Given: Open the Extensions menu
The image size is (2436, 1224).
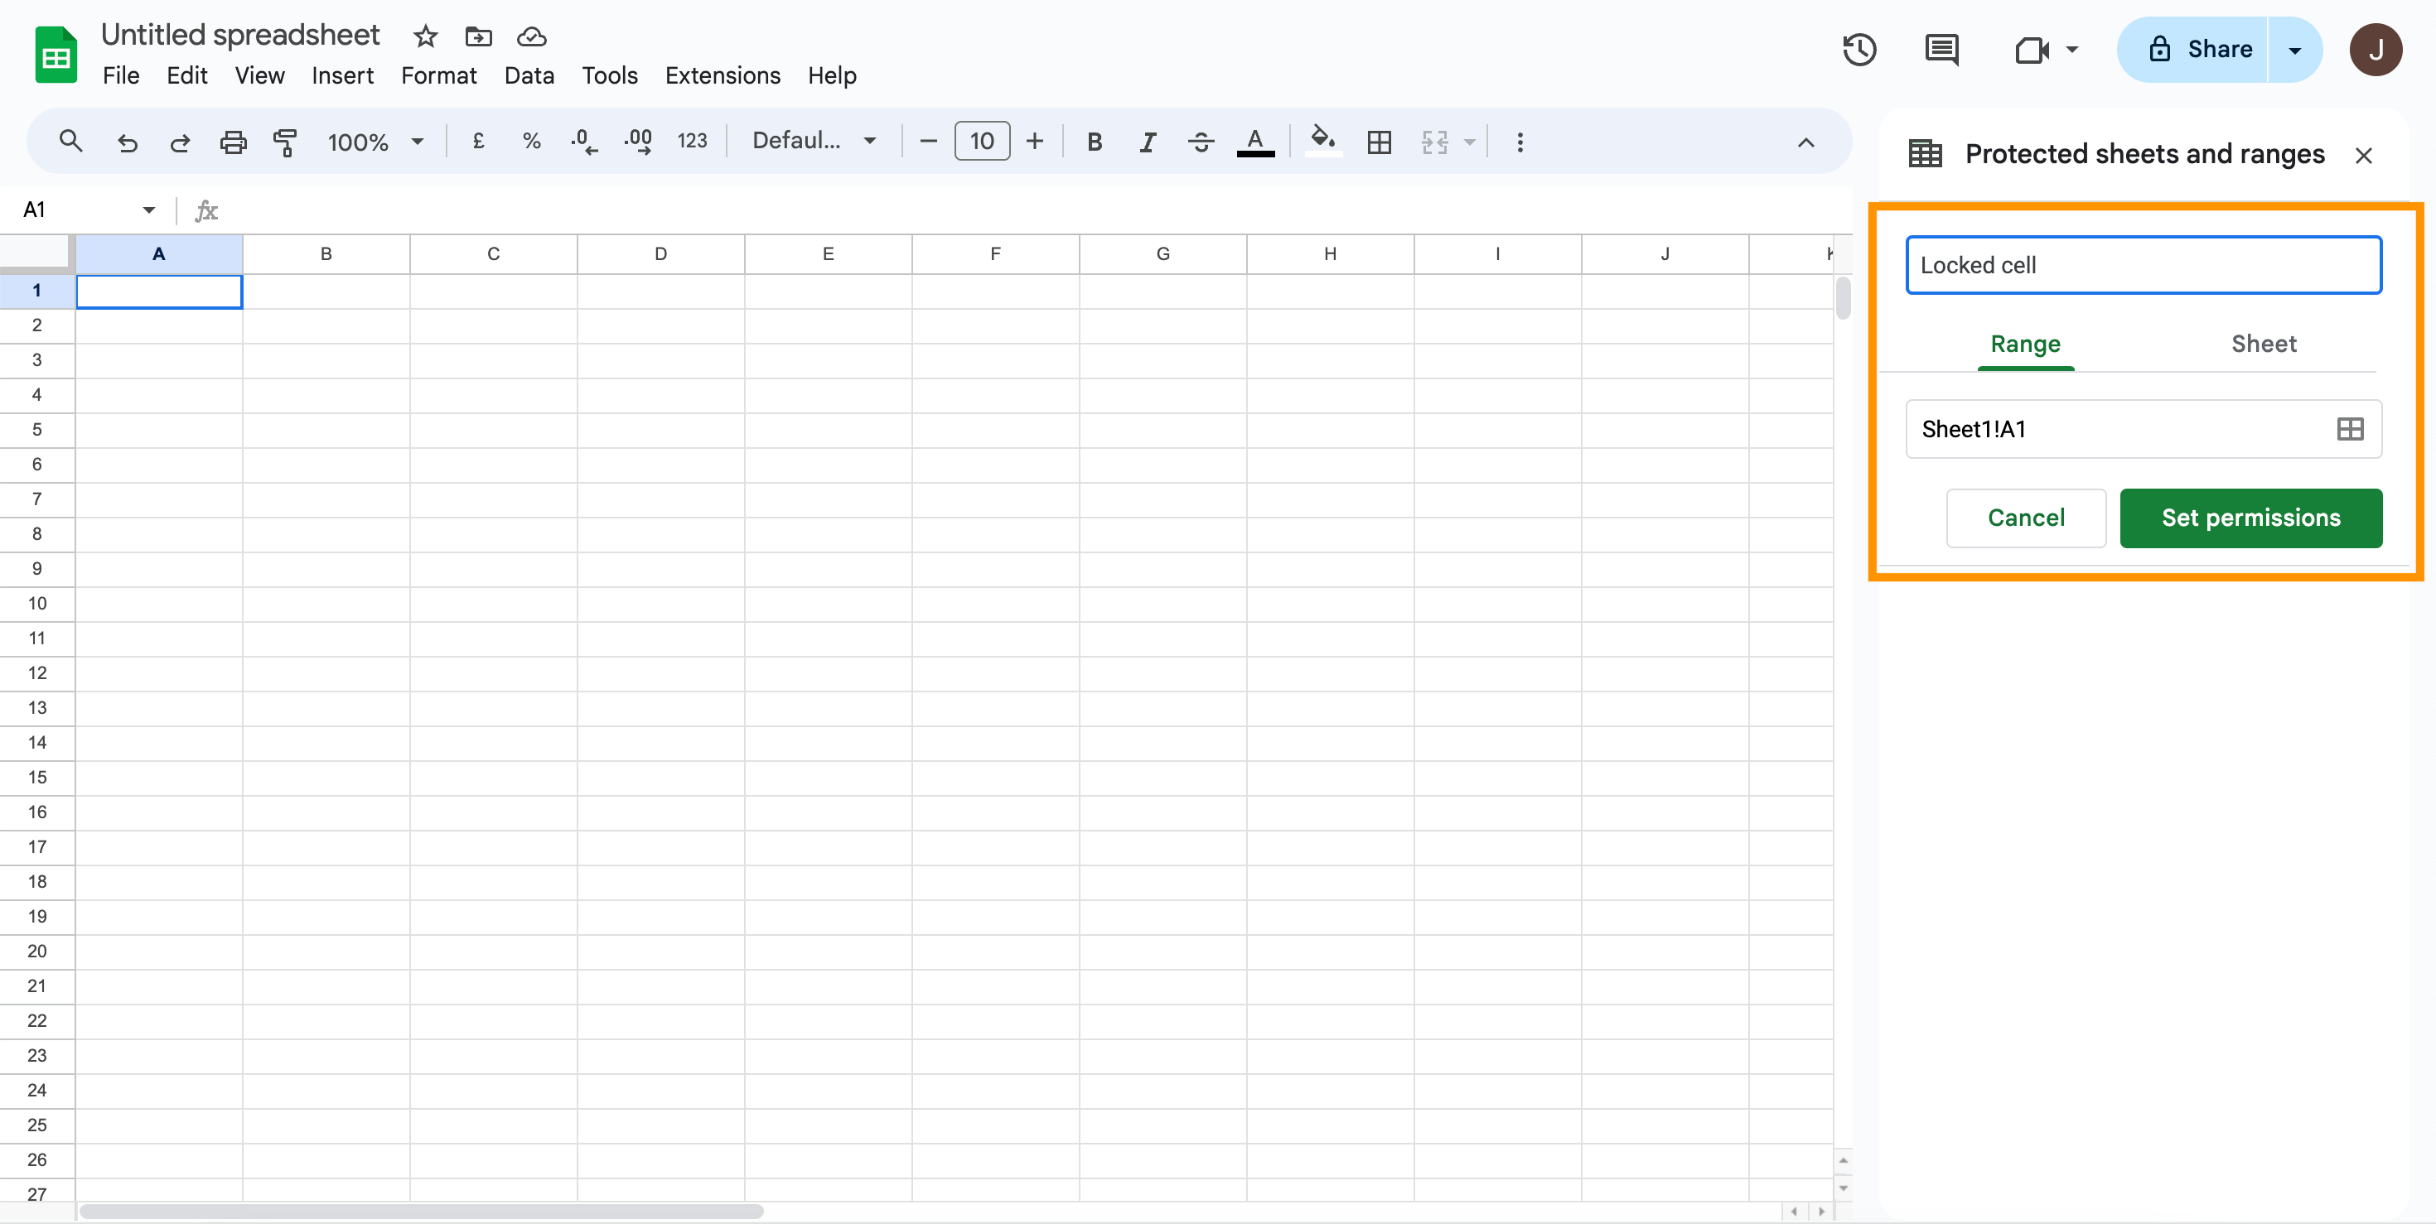Looking at the screenshot, I should click(723, 75).
